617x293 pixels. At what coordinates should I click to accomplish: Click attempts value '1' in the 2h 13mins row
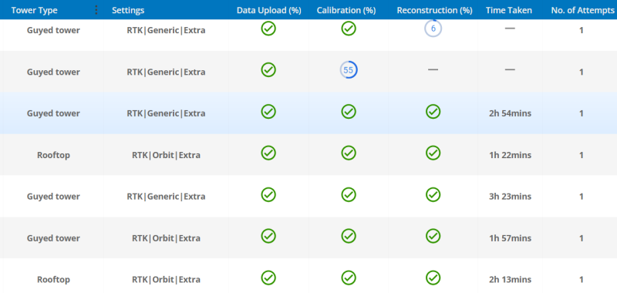coord(582,279)
